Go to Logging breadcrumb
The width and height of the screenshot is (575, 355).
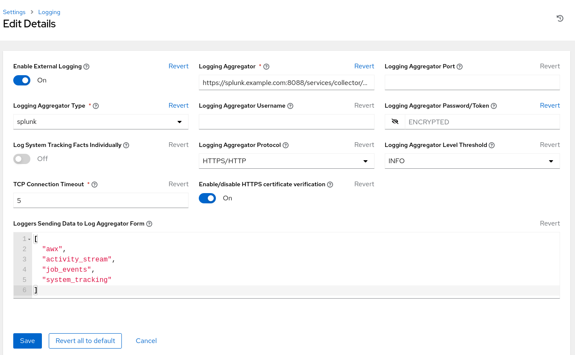[49, 12]
